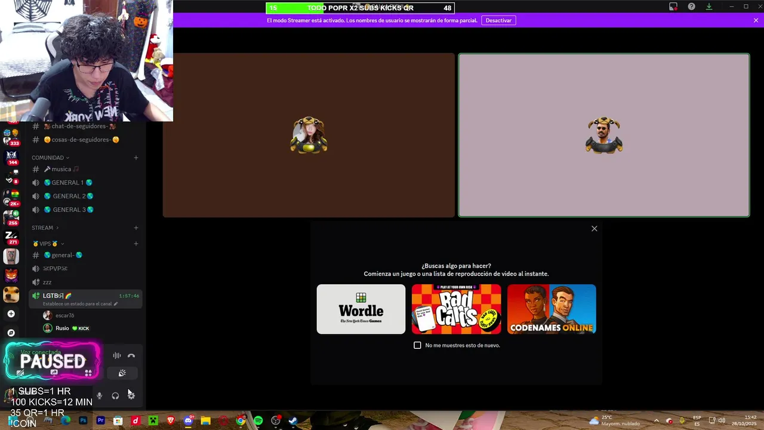Open volume control in system tray

tap(722, 420)
